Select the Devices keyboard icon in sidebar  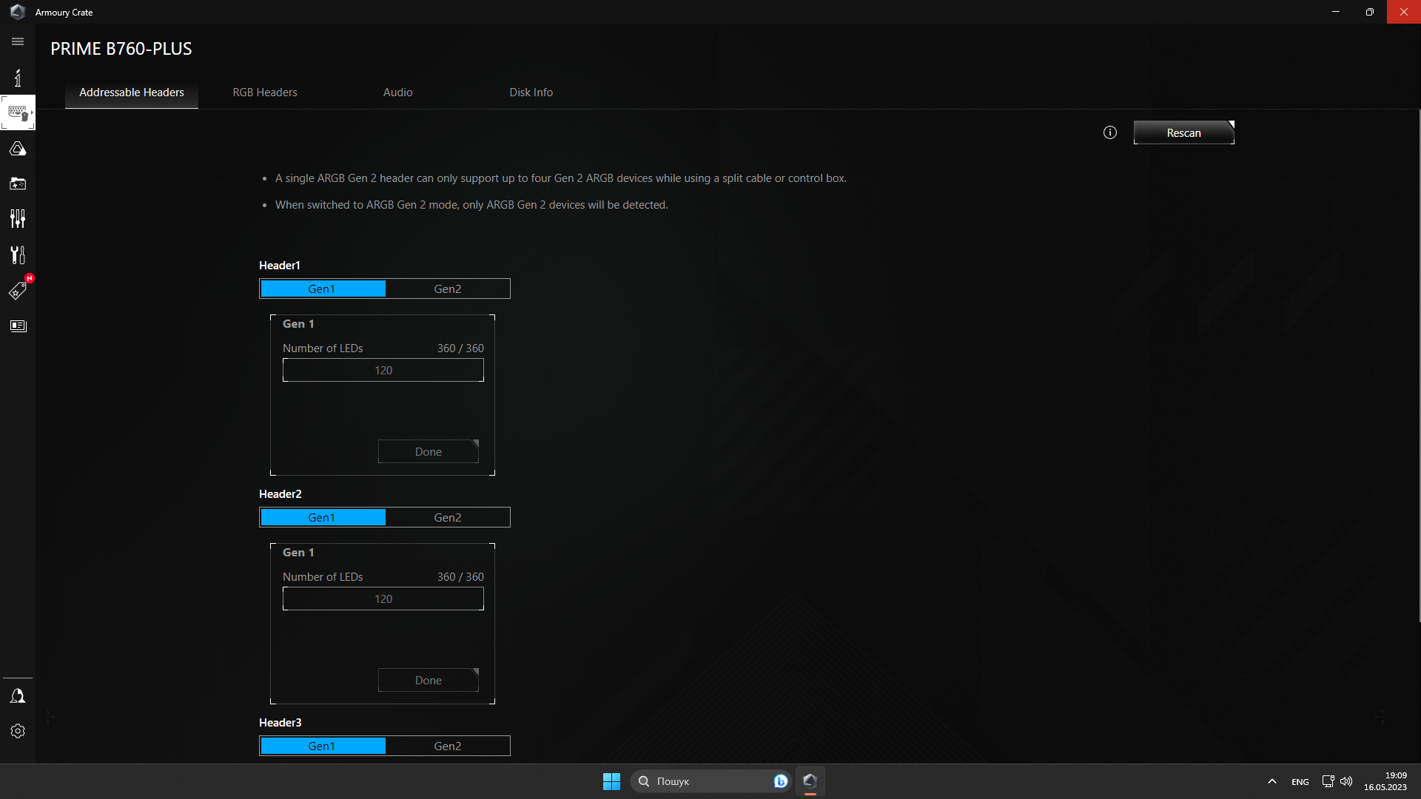tap(18, 112)
